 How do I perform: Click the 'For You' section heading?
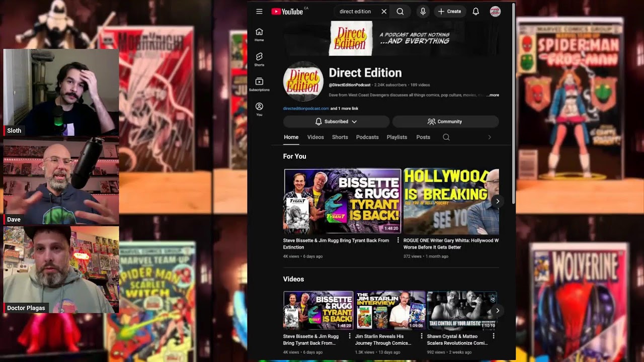pyautogui.click(x=295, y=156)
